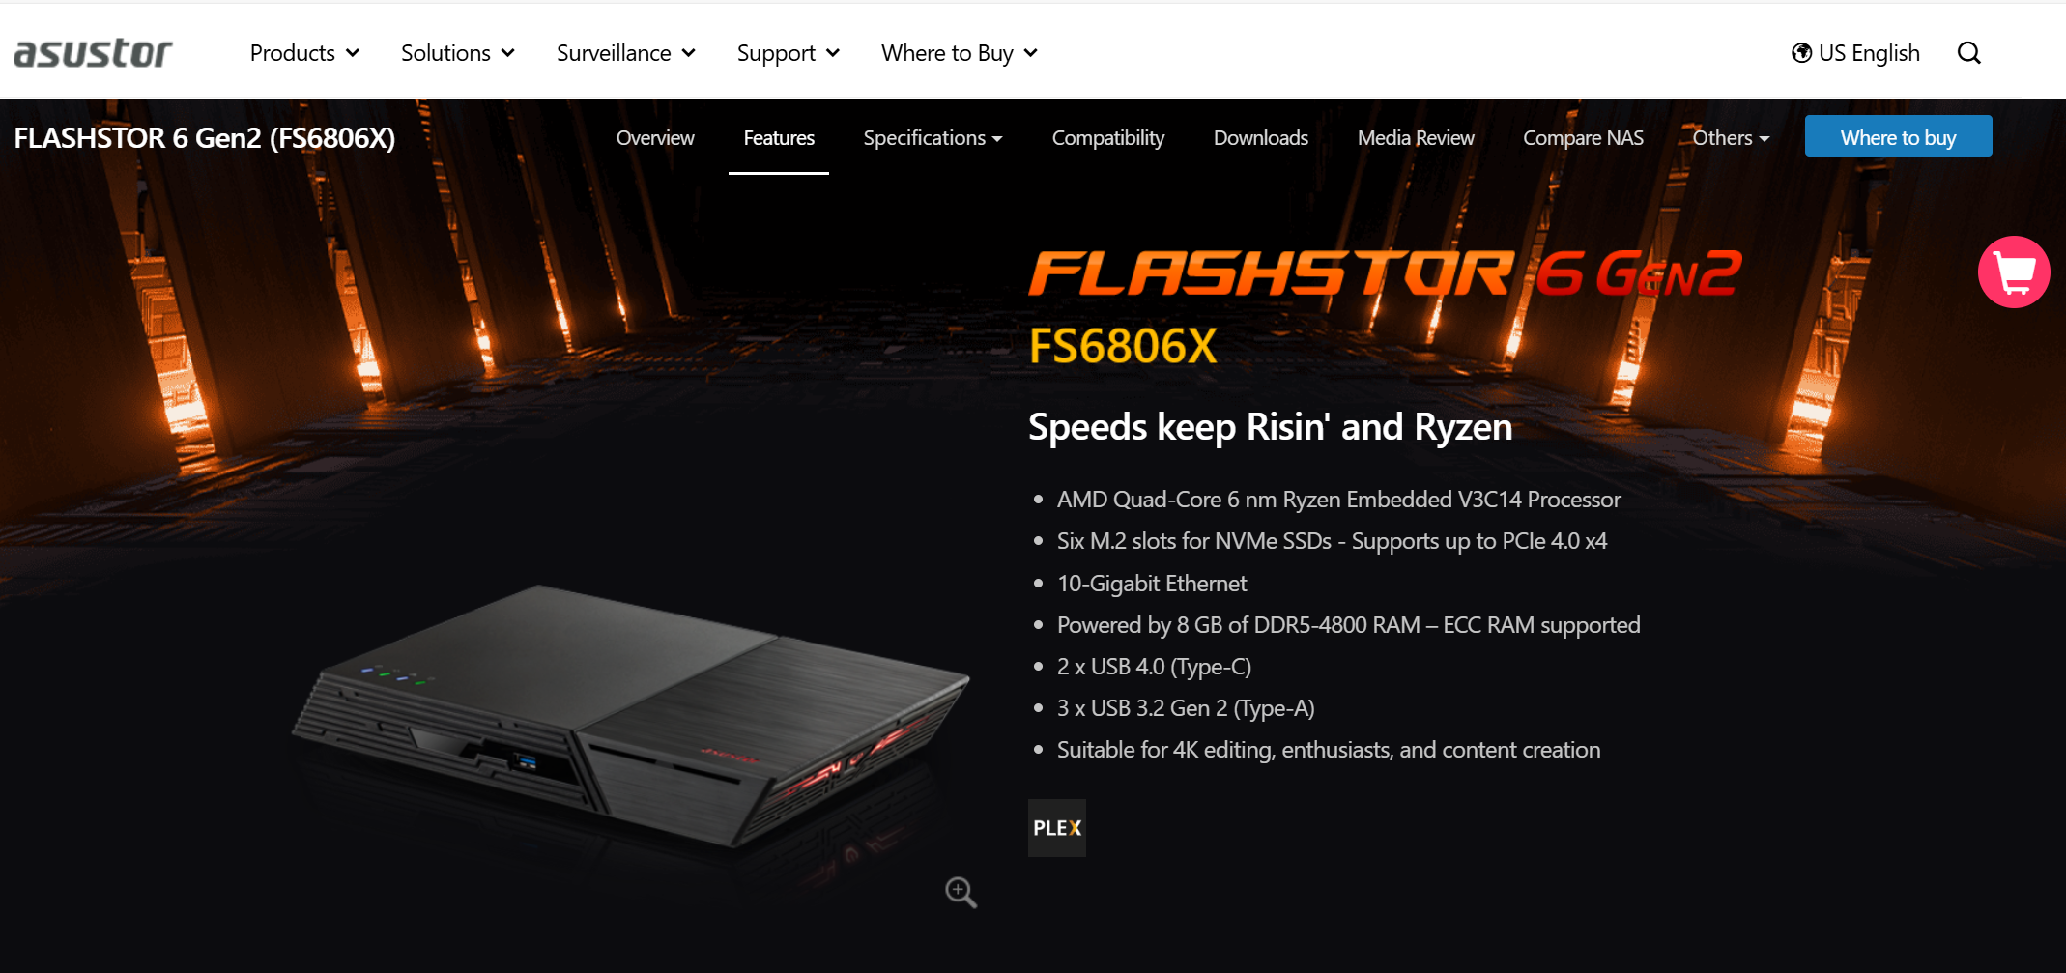Go to the Compatibility tab
Image resolution: width=2066 pixels, height=973 pixels.
click(1108, 138)
